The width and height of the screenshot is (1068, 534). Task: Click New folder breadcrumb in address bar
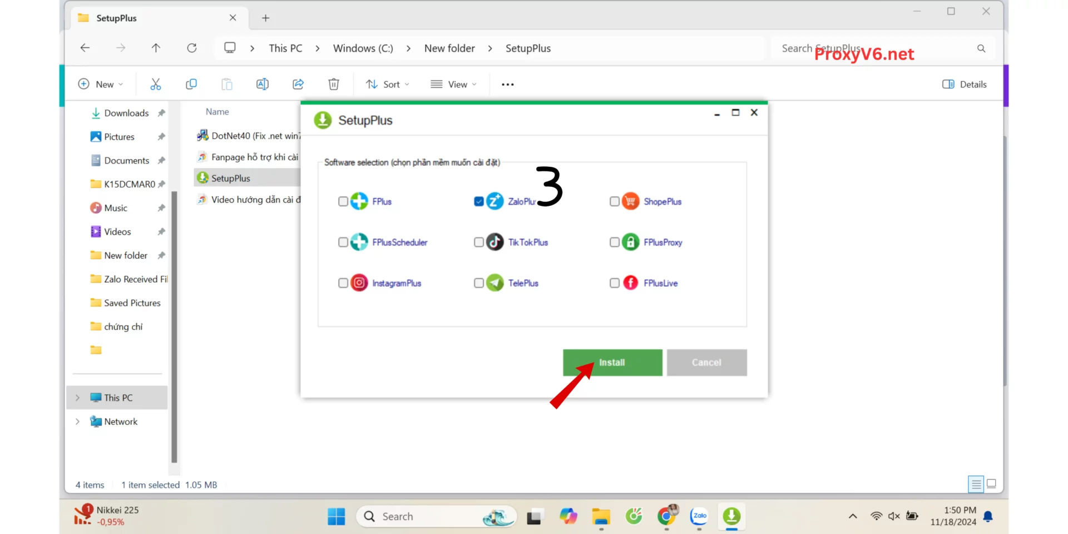449,48
